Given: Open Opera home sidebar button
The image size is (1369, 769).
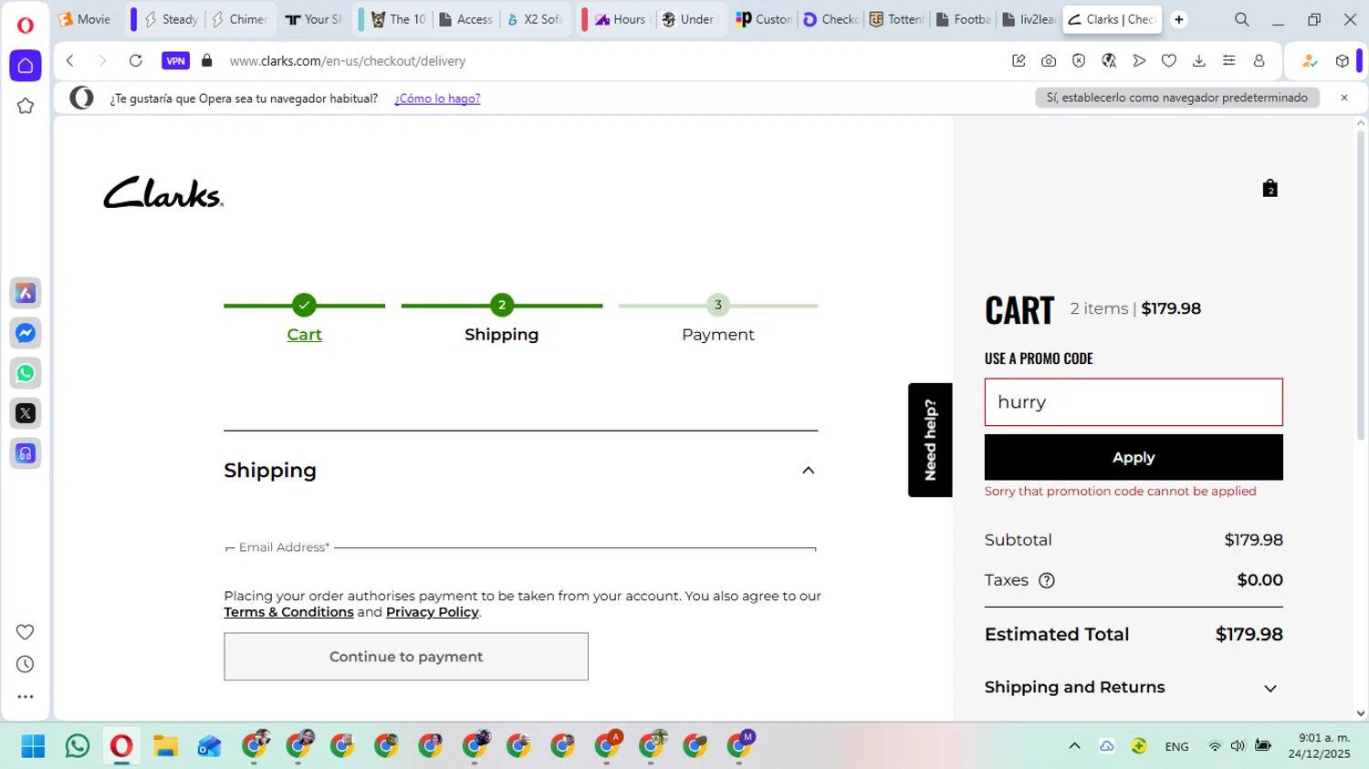Looking at the screenshot, I should pos(26,66).
